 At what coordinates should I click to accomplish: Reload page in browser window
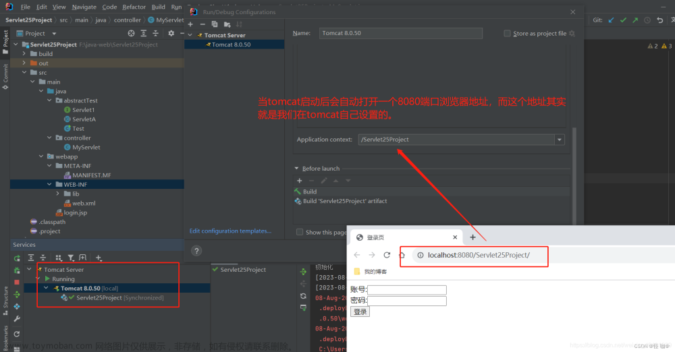click(387, 255)
